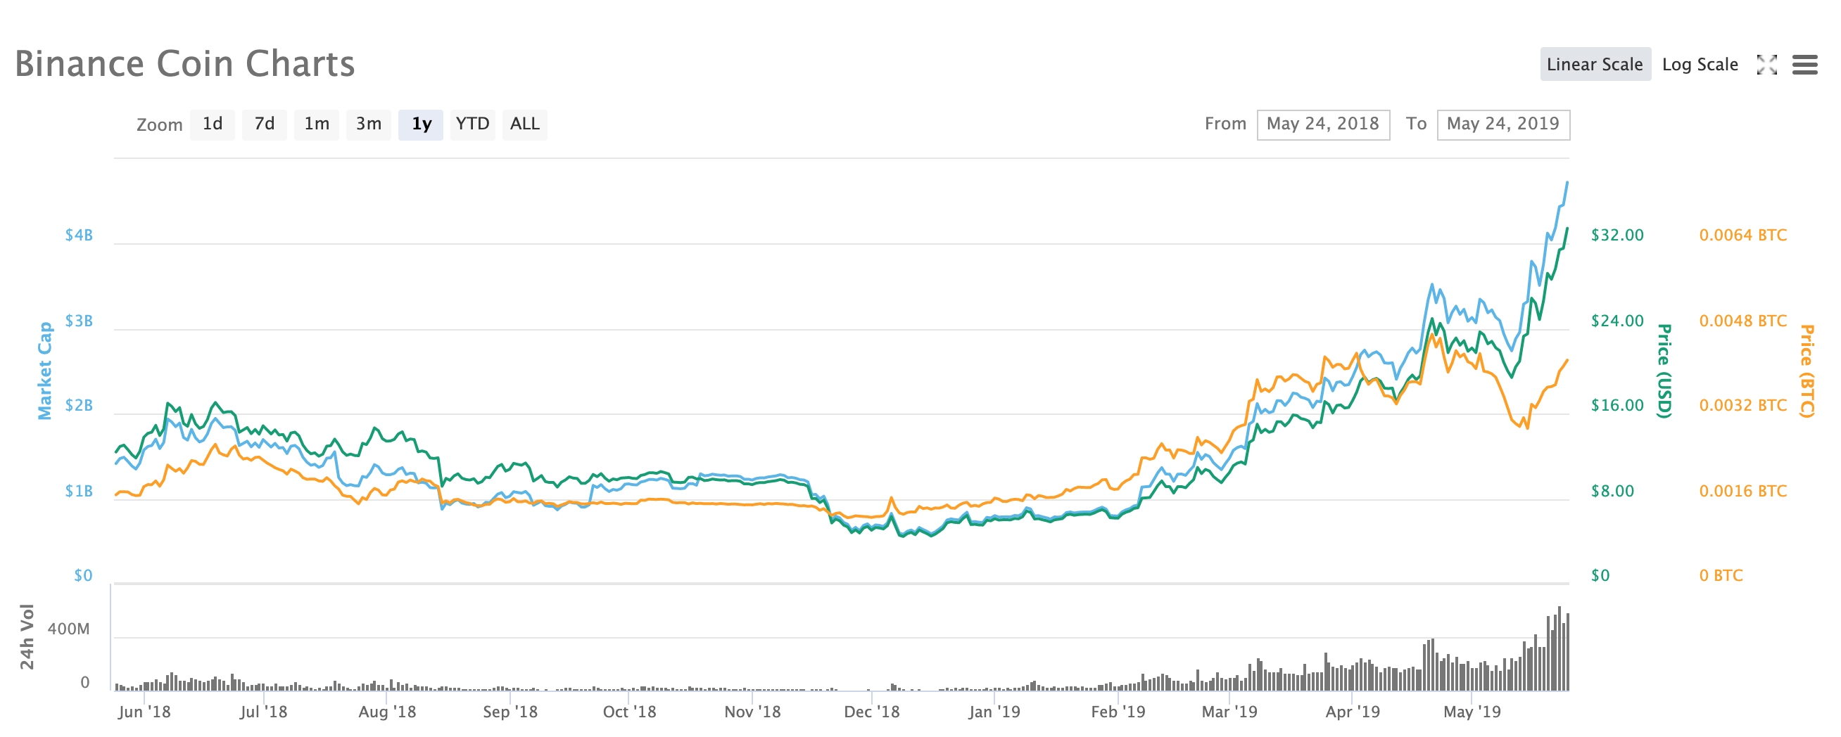Click the From label text
Screen dimensions: 1841x737
1225,124
